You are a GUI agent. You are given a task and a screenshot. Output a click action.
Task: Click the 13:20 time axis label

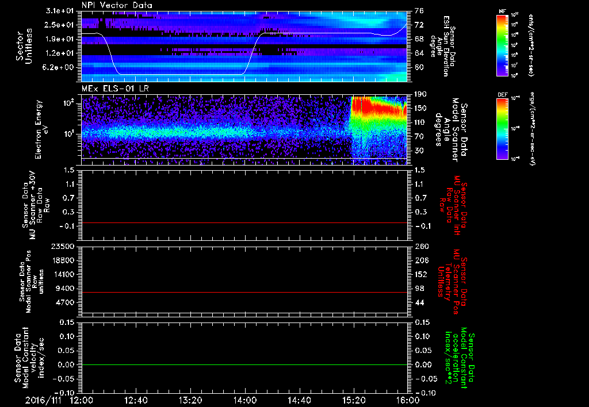point(190,401)
